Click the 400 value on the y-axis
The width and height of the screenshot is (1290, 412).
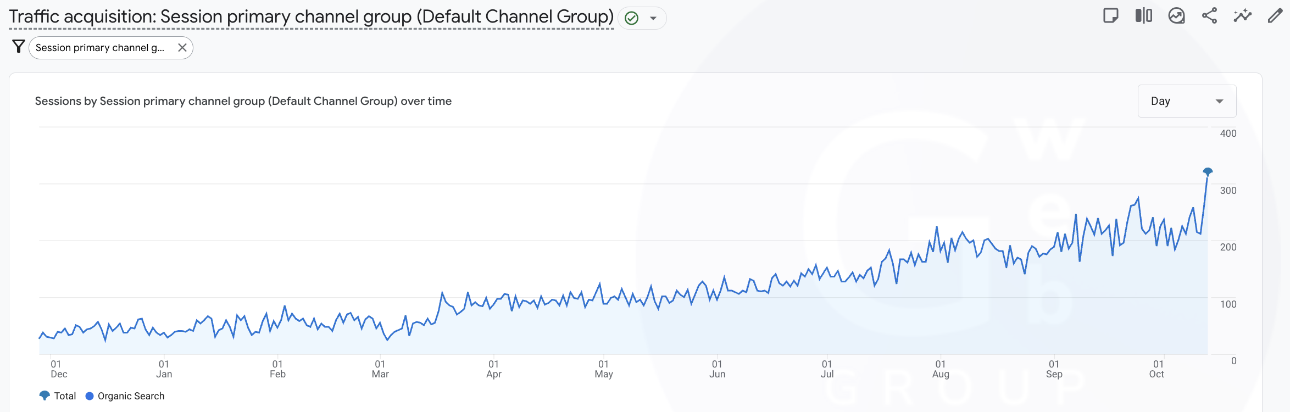click(1228, 133)
